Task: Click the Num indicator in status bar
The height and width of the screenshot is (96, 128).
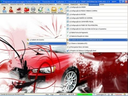Action: [47, 94]
